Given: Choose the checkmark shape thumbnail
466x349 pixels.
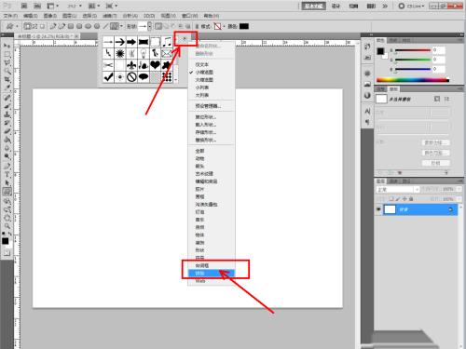Looking at the screenshot, I should pyautogui.click(x=108, y=77).
